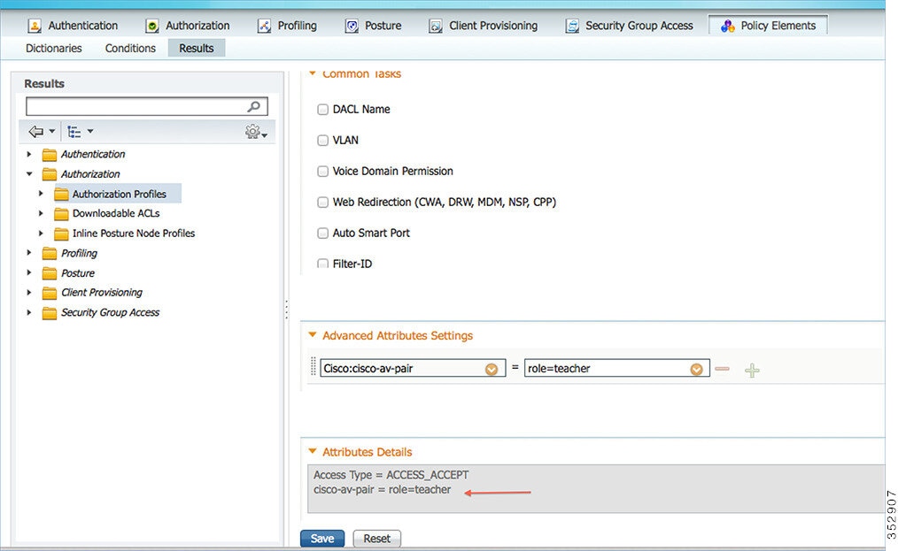Image resolution: width=898 pixels, height=551 pixels.
Task: Click the Authentication tab icon
Action: pyautogui.click(x=35, y=26)
